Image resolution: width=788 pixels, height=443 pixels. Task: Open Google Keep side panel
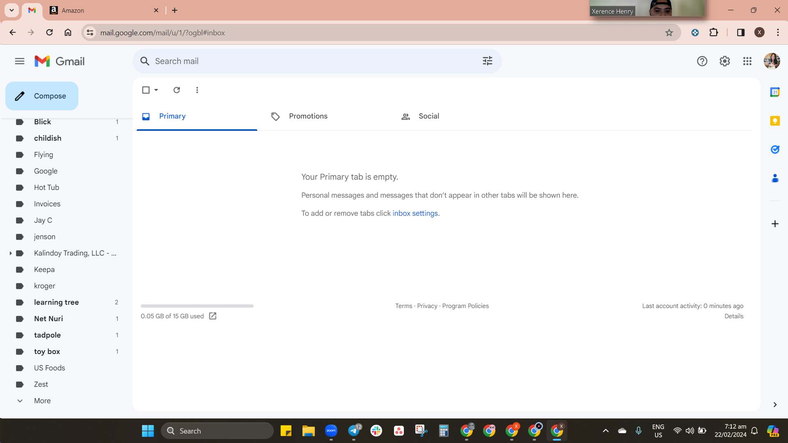point(775,121)
